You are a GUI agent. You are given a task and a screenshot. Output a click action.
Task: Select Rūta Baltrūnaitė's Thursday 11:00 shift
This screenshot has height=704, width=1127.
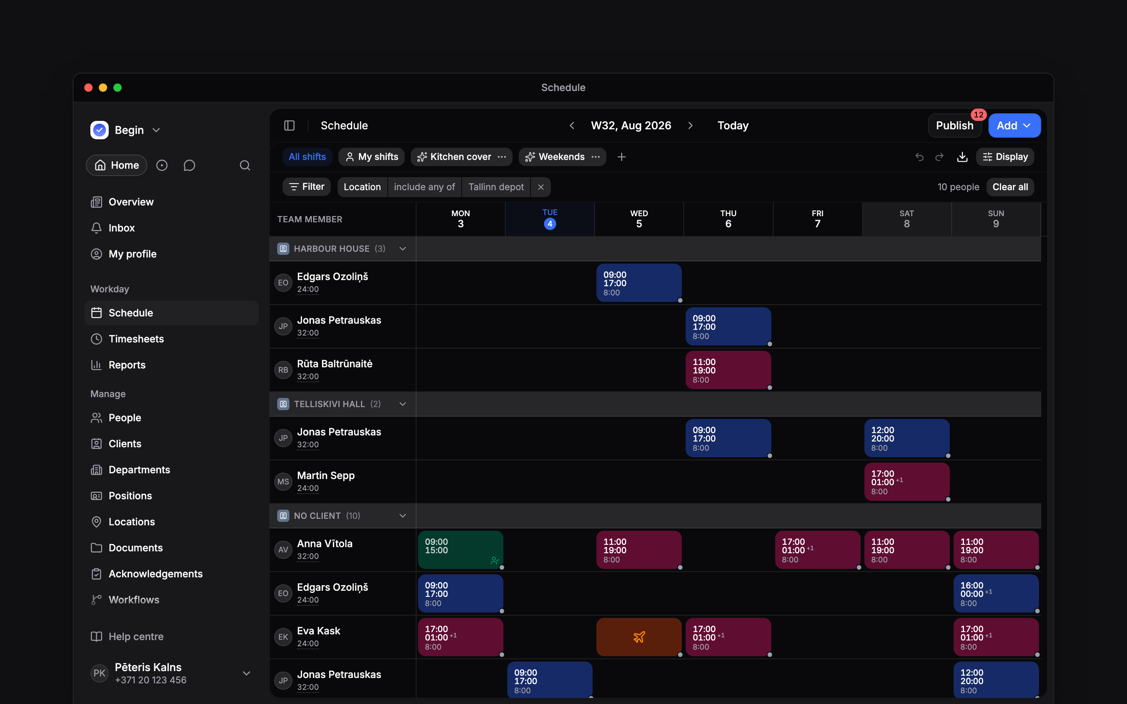pyautogui.click(x=728, y=370)
